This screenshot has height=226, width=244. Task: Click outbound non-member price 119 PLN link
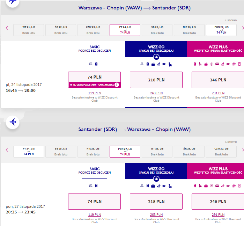click(95, 93)
